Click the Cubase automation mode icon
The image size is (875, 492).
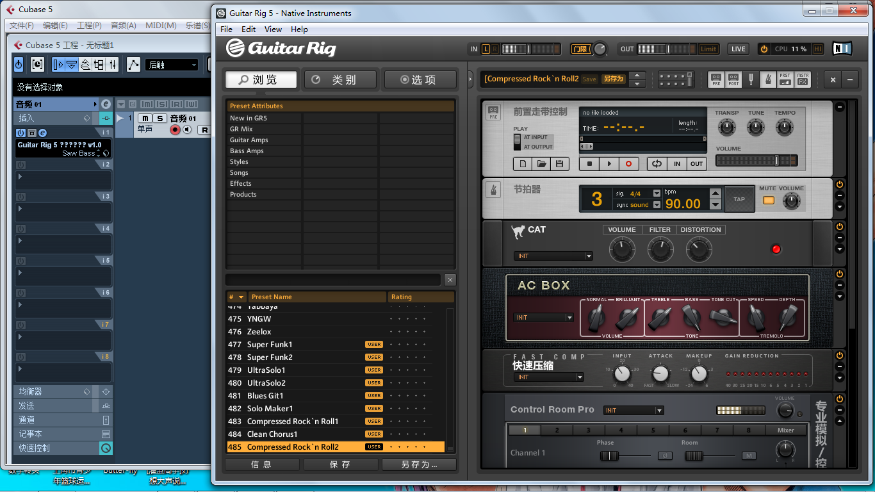pos(133,65)
